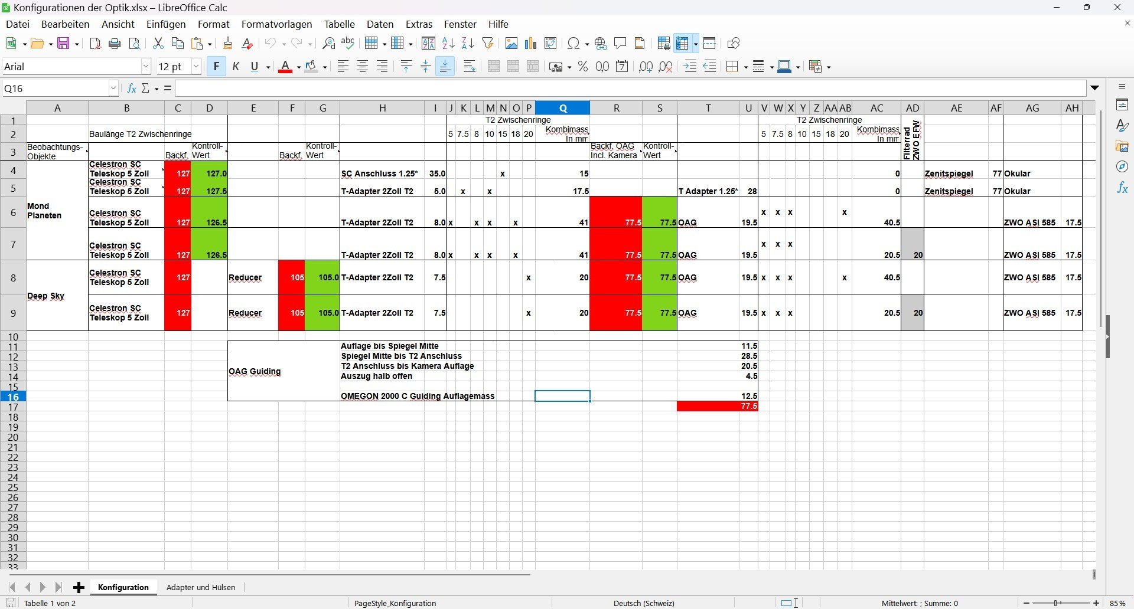Screen dimensions: 1134x609
Task: Insert pivot table icon
Action: click(550, 43)
